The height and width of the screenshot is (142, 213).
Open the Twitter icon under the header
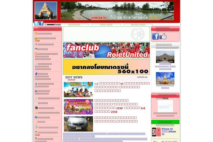click(x=36, y=23)
